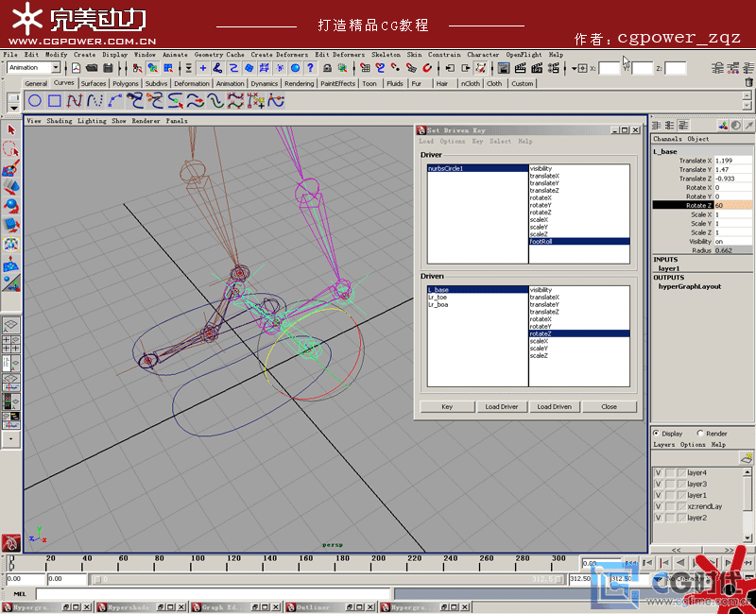
Task: Open the Animate menu
Action: tap(175, 55)
